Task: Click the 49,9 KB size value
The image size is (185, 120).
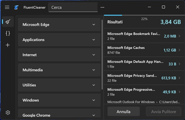Action: pos(169,92)
